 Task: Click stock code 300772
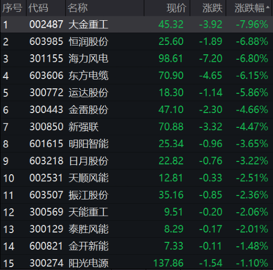tap(46, 92)
